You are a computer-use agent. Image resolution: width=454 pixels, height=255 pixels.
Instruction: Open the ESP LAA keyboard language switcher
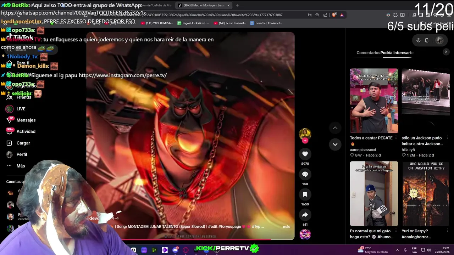pos(414,250)
